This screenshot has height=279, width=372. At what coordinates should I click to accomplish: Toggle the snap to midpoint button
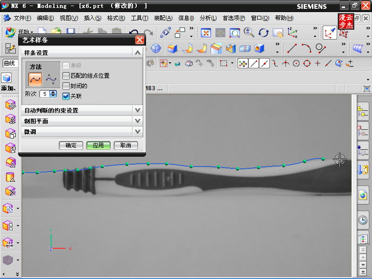264,63
